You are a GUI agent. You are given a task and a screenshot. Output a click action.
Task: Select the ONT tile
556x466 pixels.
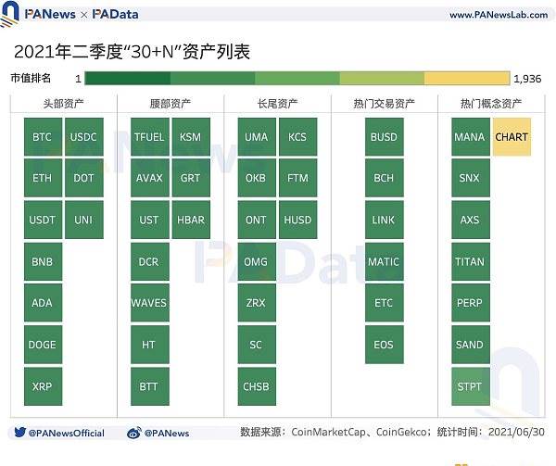[257, 220]
